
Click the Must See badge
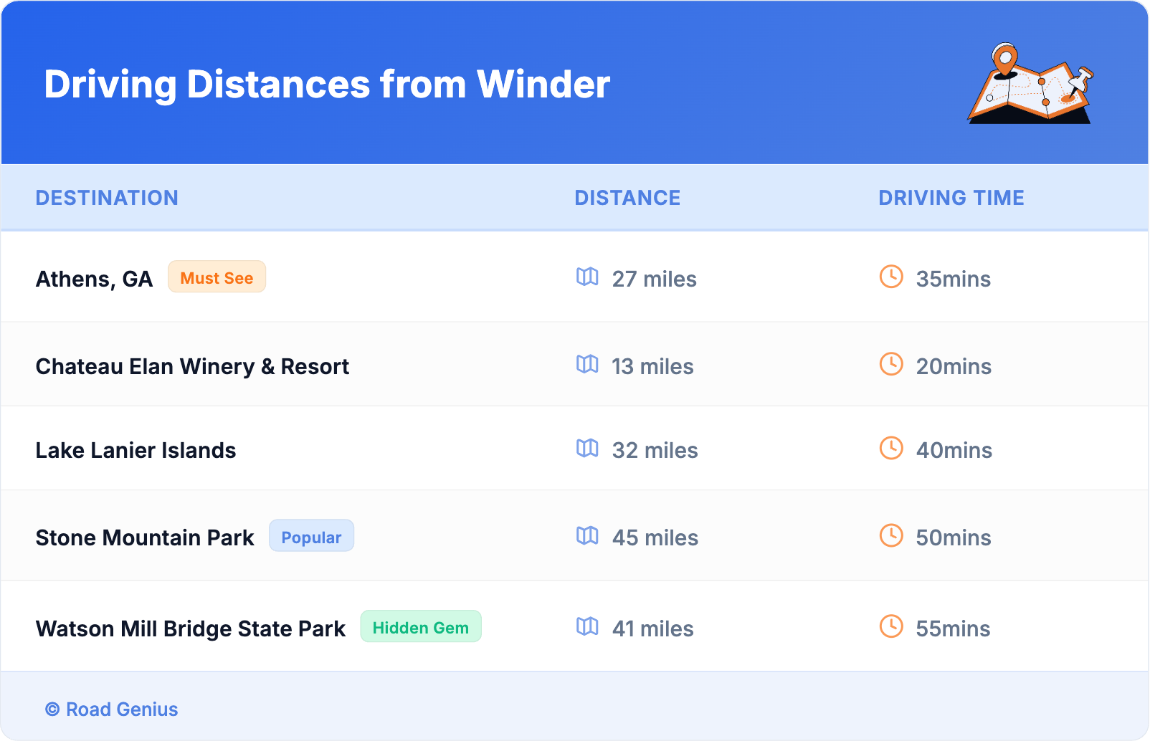coord(217,277)
